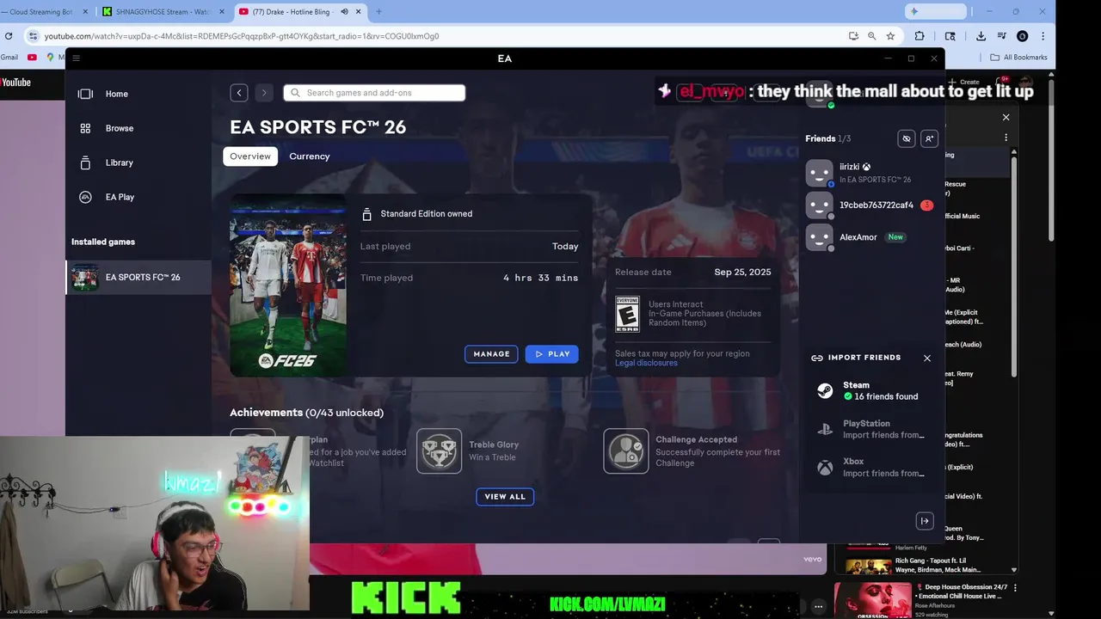The height and width of the screenshot is (619, 1101).
Task: Switch to SHNAGGYHOSE Stream browser tab
Action: (x=162, y=12)
